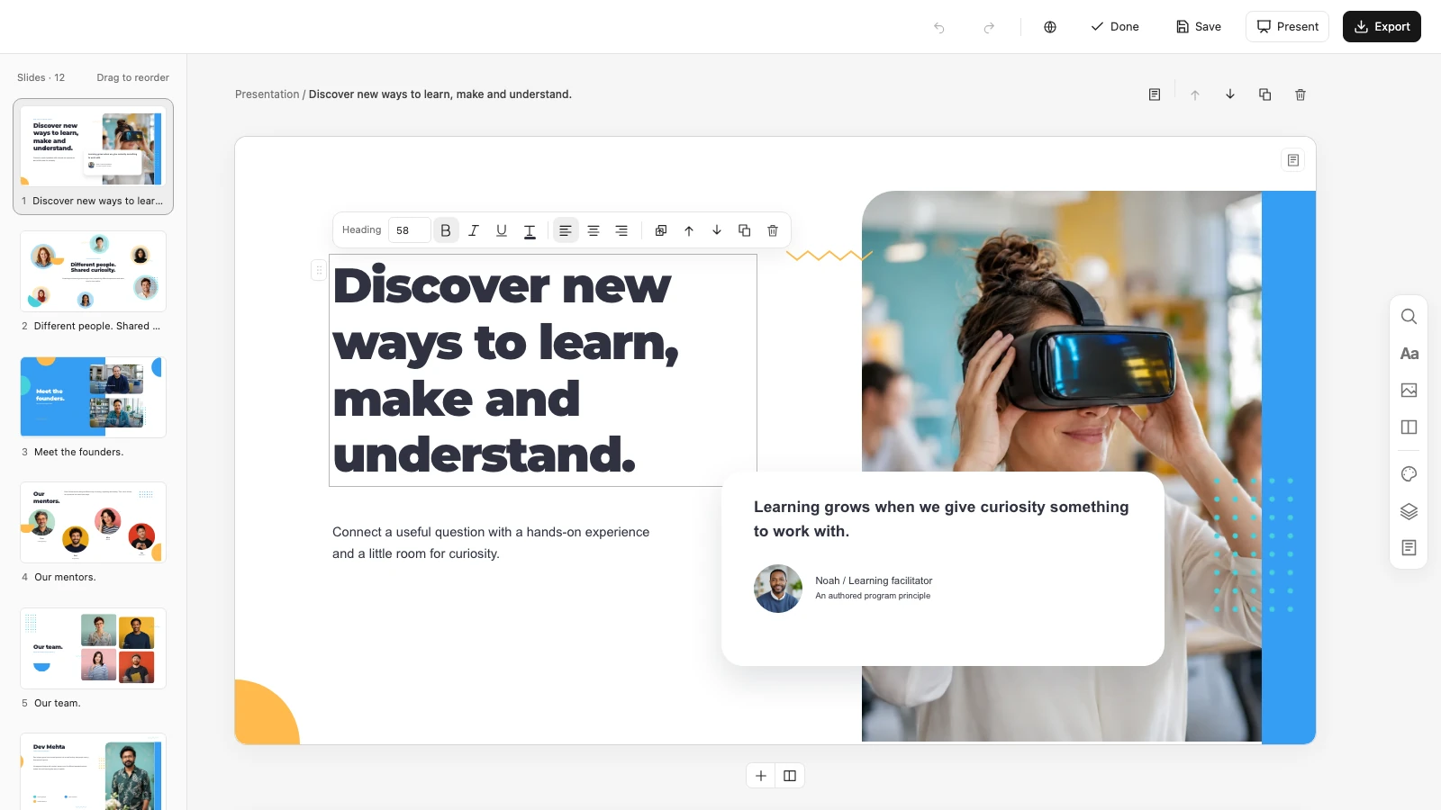Click the Undo arrow icon
Image resolution: width=1441 pixels, height=810 pixels.
point(939,27)
